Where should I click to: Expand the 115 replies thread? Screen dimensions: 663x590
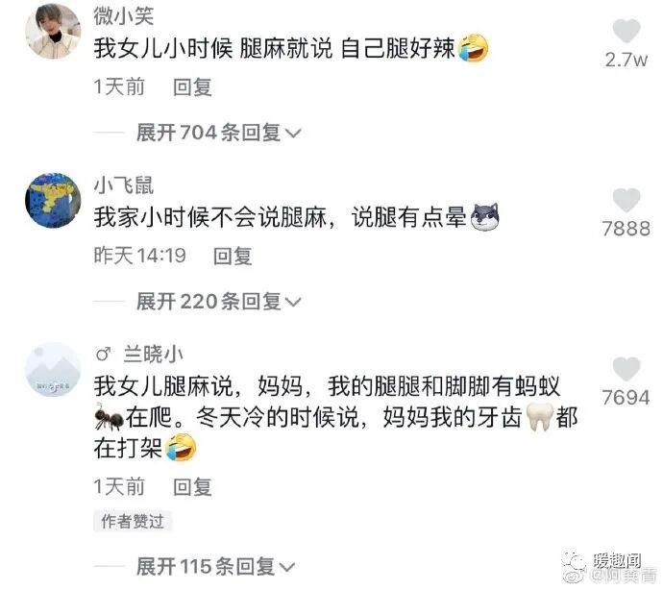click(x=215, y=566)
